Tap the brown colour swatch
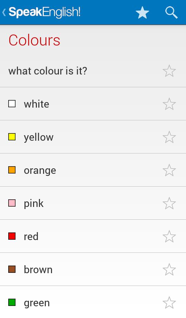Screen dimensions: 186x318 [x=12, y=269]
